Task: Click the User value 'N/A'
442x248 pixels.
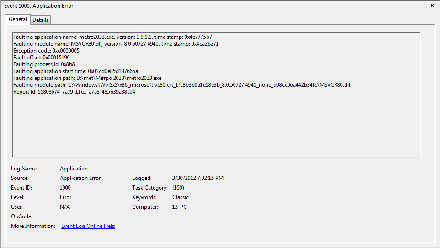Action: click(x=65, y=207)
